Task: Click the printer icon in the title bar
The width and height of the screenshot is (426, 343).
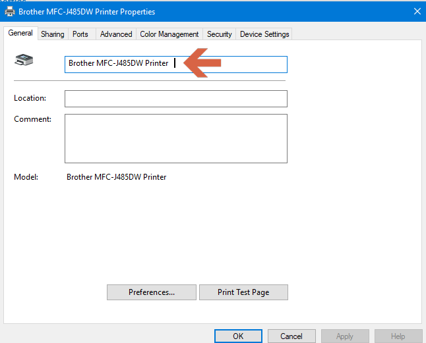Action: click(x=10, y=11)
